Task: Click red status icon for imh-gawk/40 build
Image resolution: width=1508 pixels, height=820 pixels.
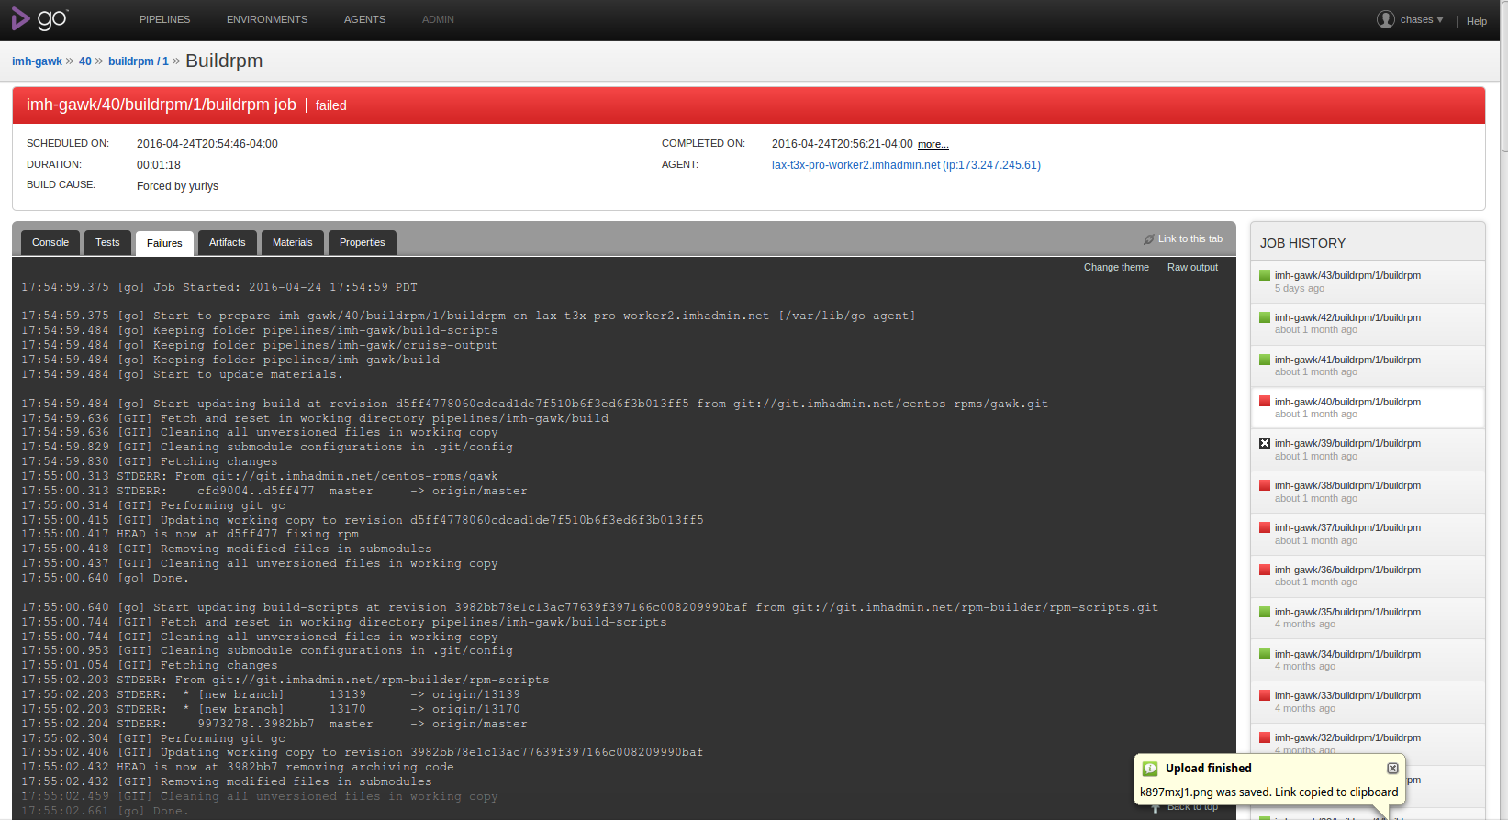Action: 1264,402
